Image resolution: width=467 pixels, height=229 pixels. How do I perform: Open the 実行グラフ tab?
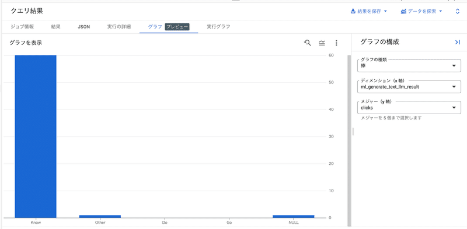pos(218,26)
